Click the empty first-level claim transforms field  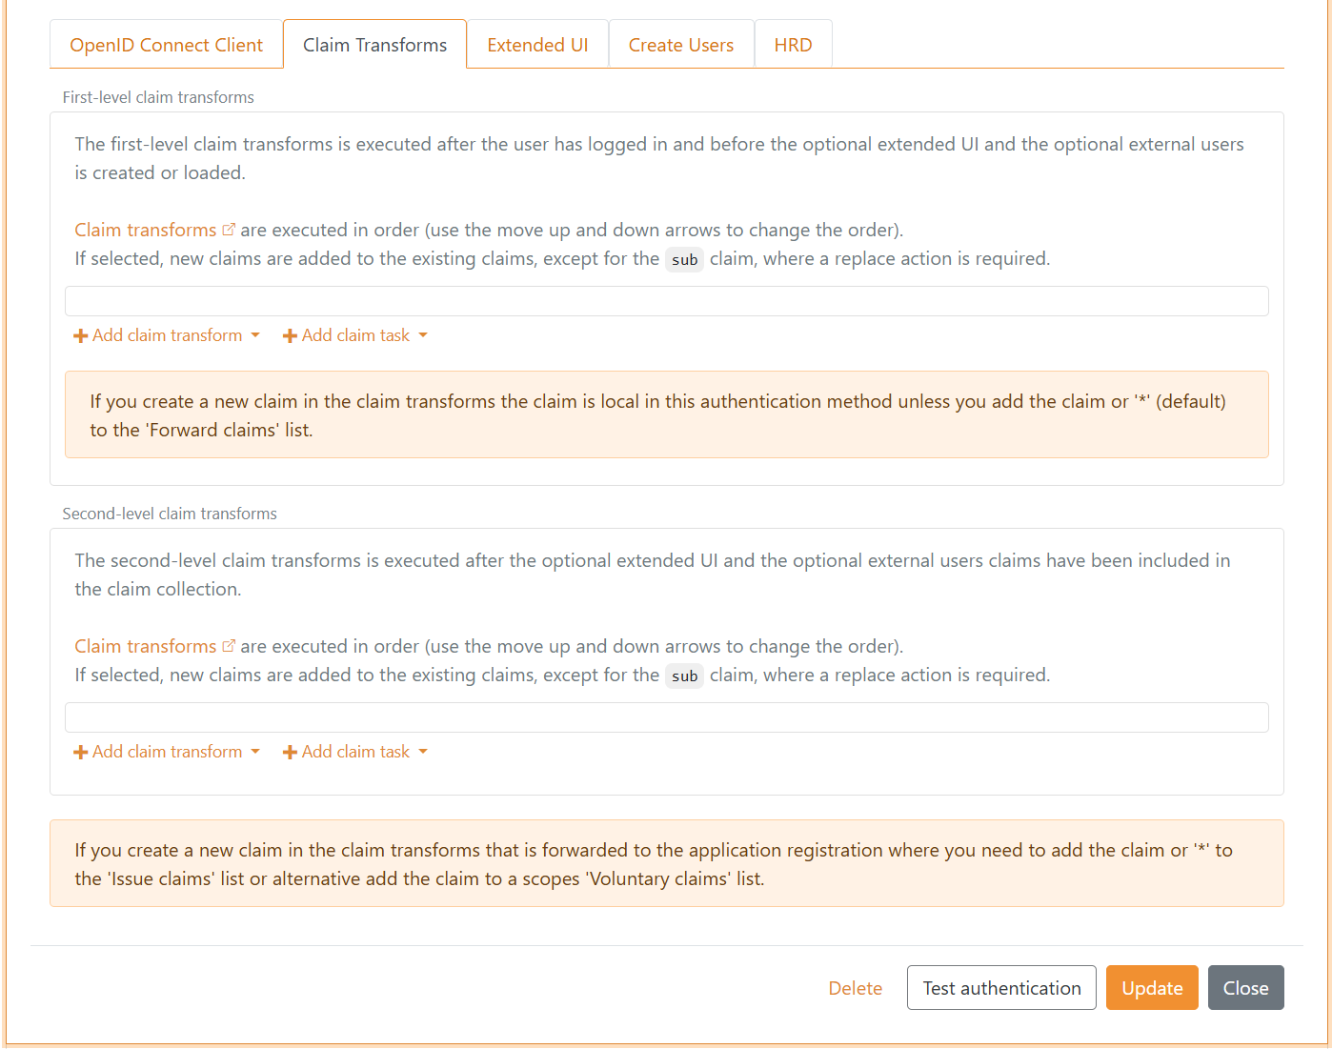click(666, 300)
